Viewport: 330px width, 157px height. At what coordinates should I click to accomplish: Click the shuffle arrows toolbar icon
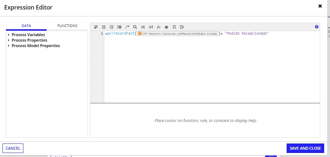143,27
